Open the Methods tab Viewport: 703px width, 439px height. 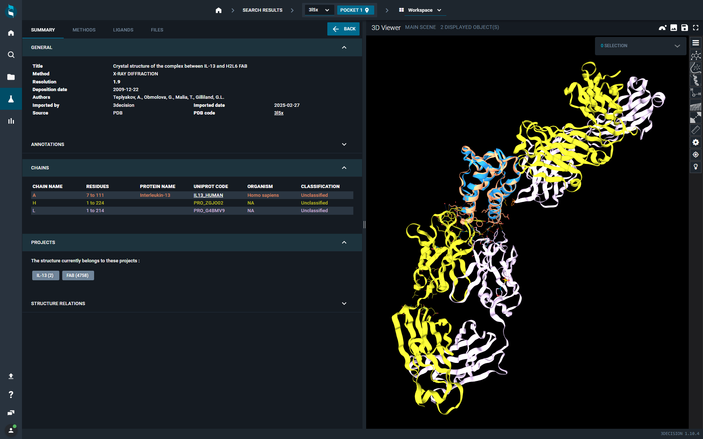point(84,30)
